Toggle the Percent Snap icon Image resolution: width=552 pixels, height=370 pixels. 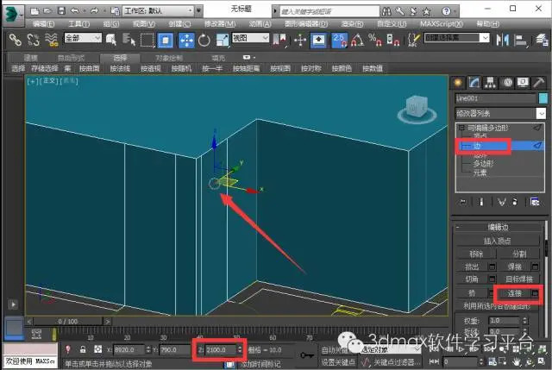[x=375, y=40]
